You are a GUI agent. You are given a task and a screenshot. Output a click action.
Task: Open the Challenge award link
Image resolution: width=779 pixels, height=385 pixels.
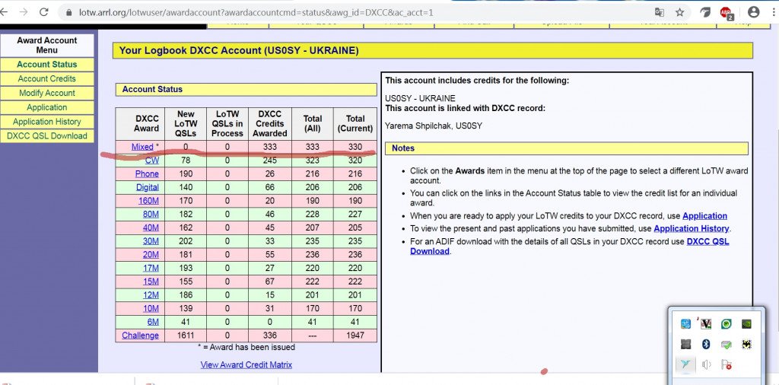[x=140, y=336]
